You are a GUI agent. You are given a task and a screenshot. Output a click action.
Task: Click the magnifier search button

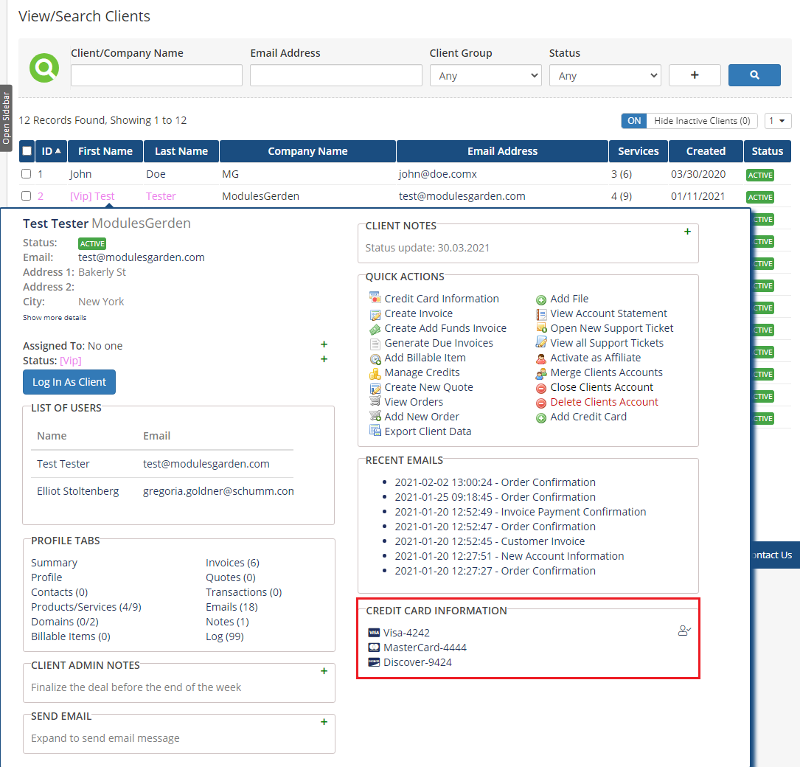coord(754,75)
